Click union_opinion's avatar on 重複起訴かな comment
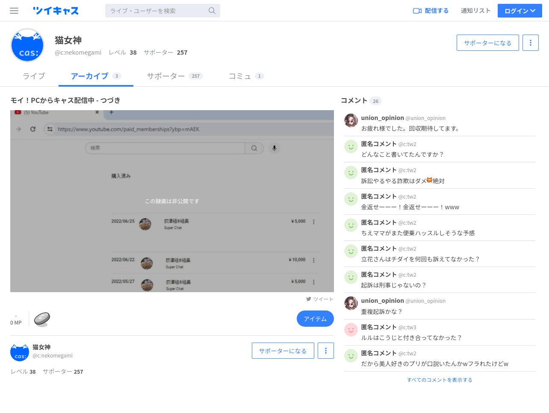This screenshot has height=413, width=549. point(351,303)
